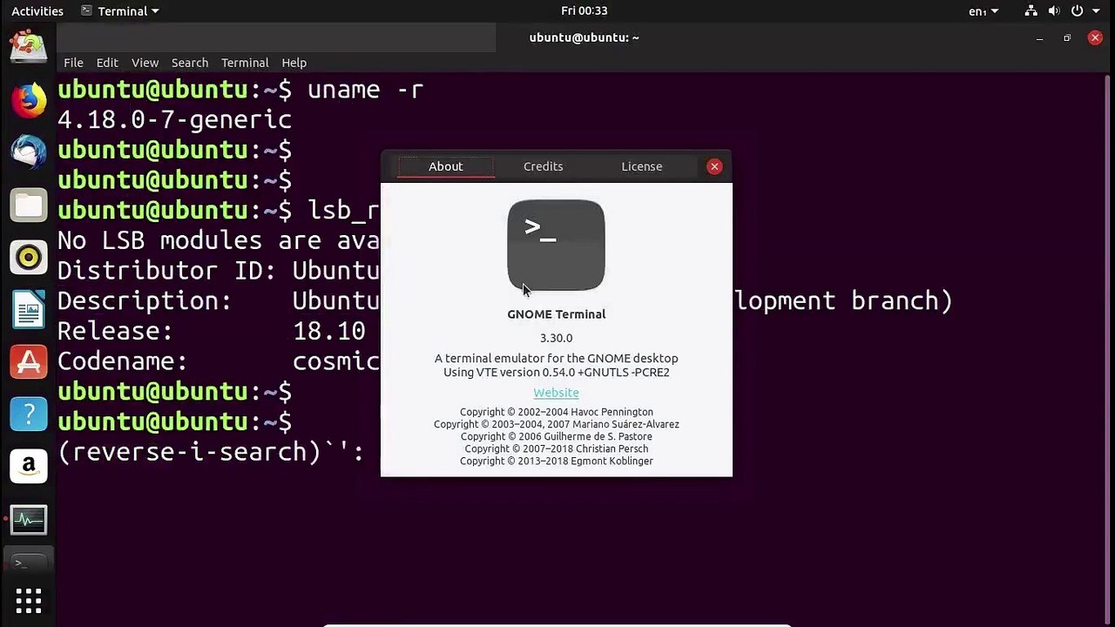Open the system menu dropdown arrow
The image size is (1115, 627).
(1097, 11)
